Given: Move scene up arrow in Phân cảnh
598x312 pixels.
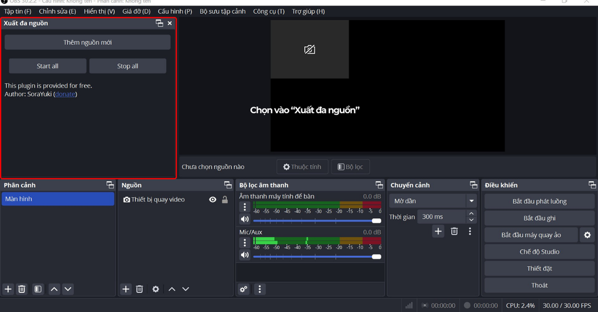Looking at the screenshot, I should 54,289.
